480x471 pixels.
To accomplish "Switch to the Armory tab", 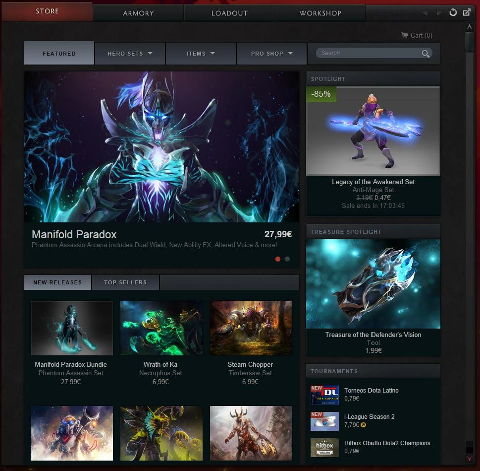I will [x=138, y=13].
